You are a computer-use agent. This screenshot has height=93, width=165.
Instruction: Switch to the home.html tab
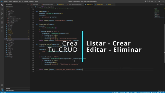pos(35,4)
